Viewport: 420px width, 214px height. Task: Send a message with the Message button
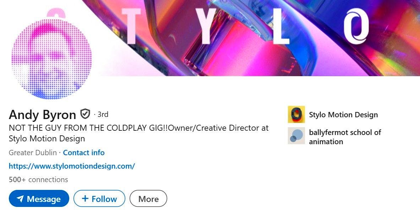tap(39, 198)
